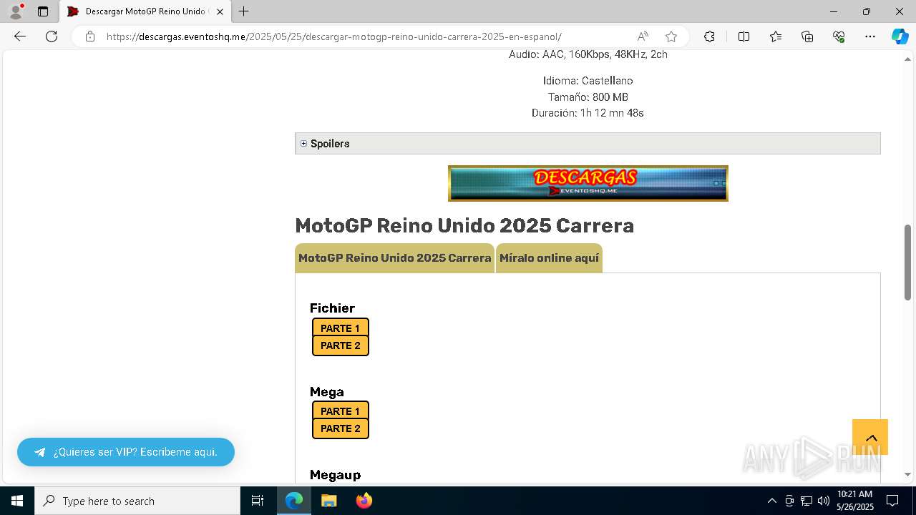Image resolution: width=916 pixels, height=515 pixels.
Task: Click the Duración: 1h 12 mn 48s text
Action: [x=588, y=113]
